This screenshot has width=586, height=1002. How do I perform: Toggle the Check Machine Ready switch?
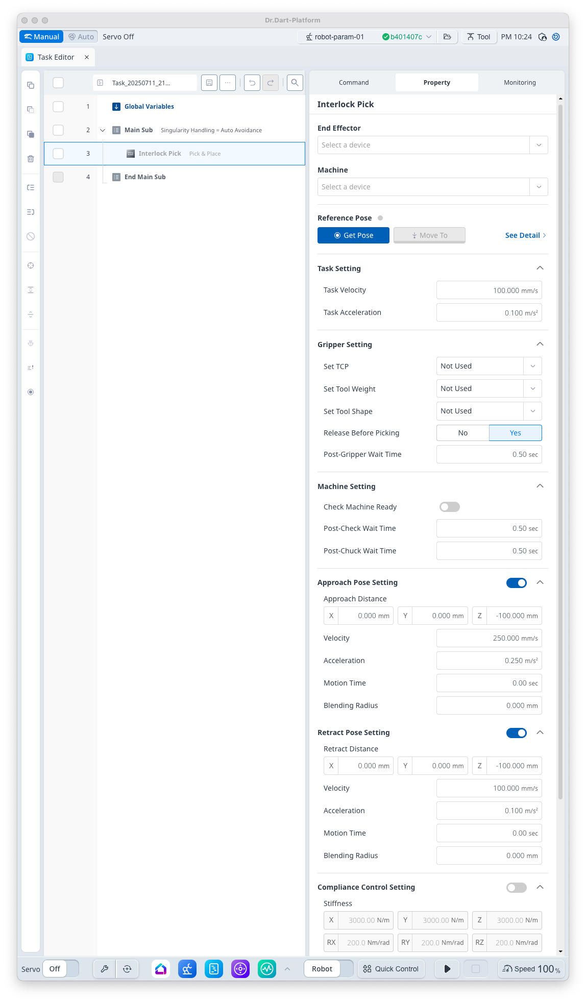(450, 507)
